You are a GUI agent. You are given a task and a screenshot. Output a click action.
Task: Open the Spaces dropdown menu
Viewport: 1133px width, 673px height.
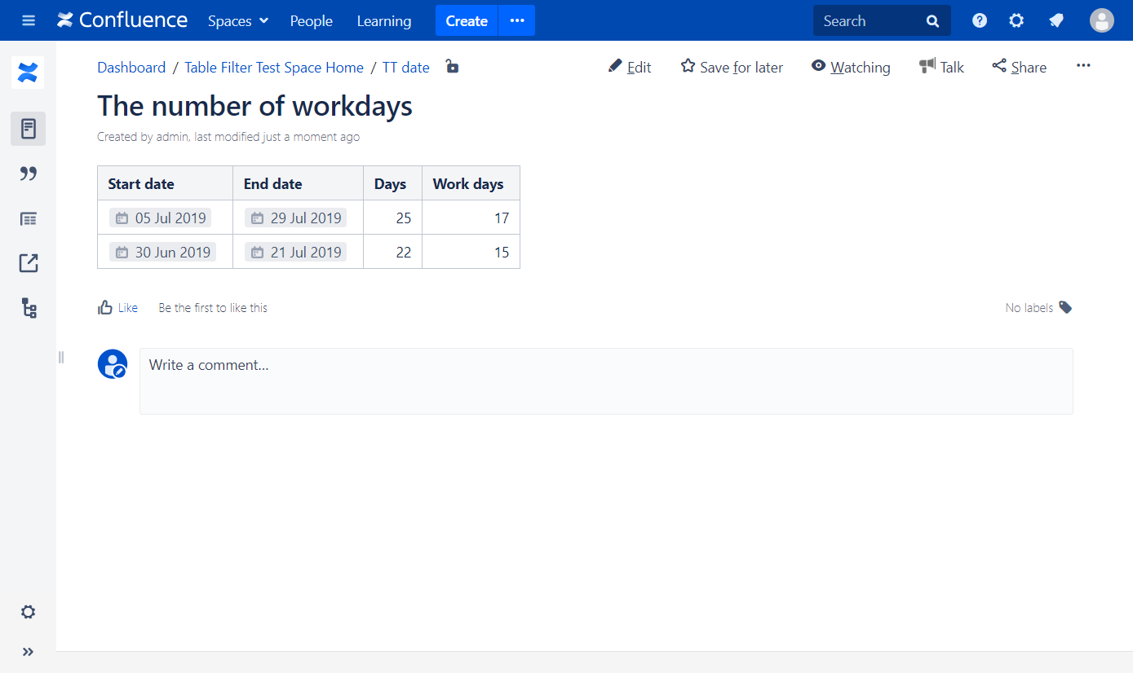pyautogui.click(x=237, y=20)
